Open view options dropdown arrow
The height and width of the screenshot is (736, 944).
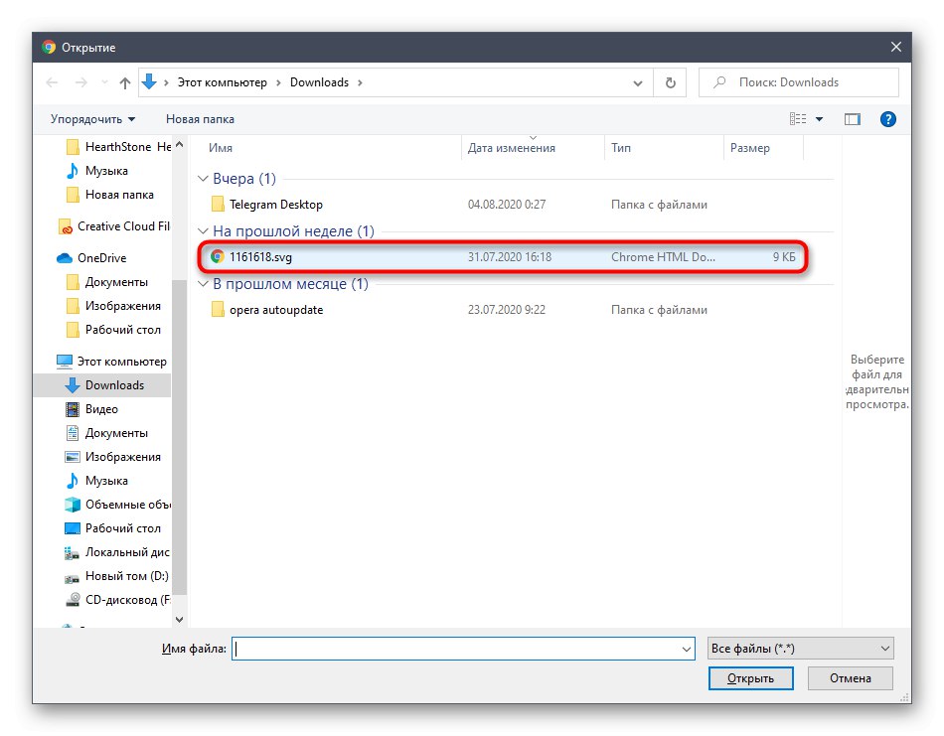[x=820, y=119]
